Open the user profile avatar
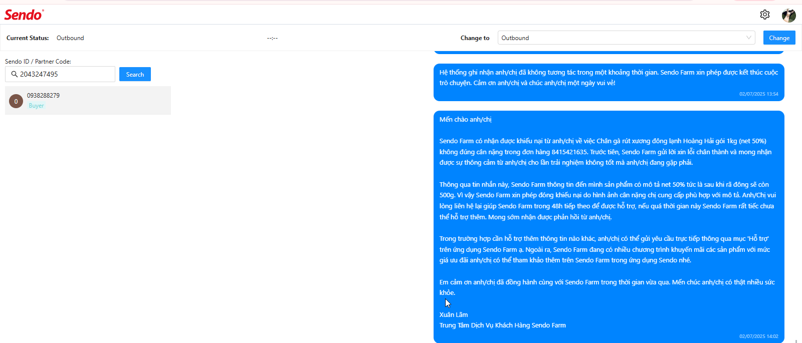Viewport: 802px width, 343px height. (789, 15)
